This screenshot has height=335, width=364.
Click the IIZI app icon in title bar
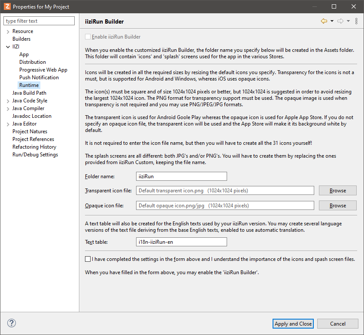click(7, 6)
